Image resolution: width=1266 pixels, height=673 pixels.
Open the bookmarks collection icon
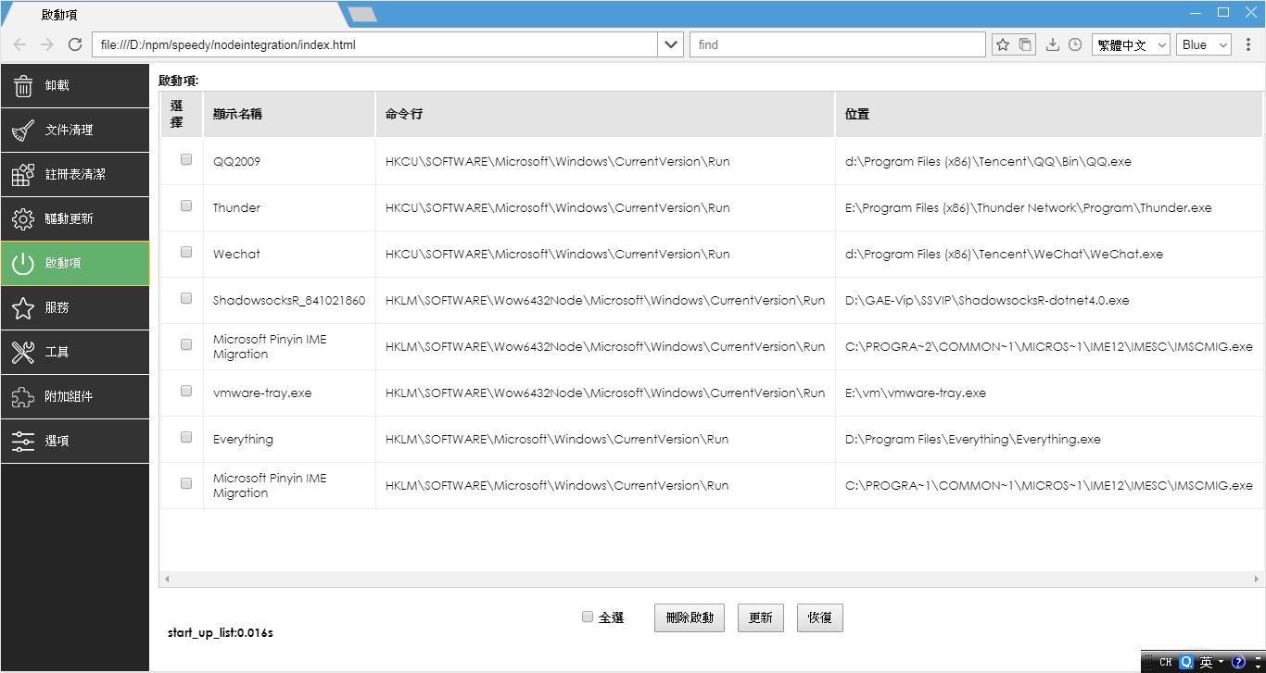pos(1025,44)
